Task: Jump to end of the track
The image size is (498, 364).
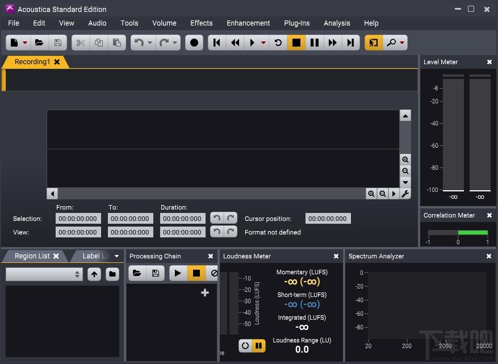Action: point(350,43)
